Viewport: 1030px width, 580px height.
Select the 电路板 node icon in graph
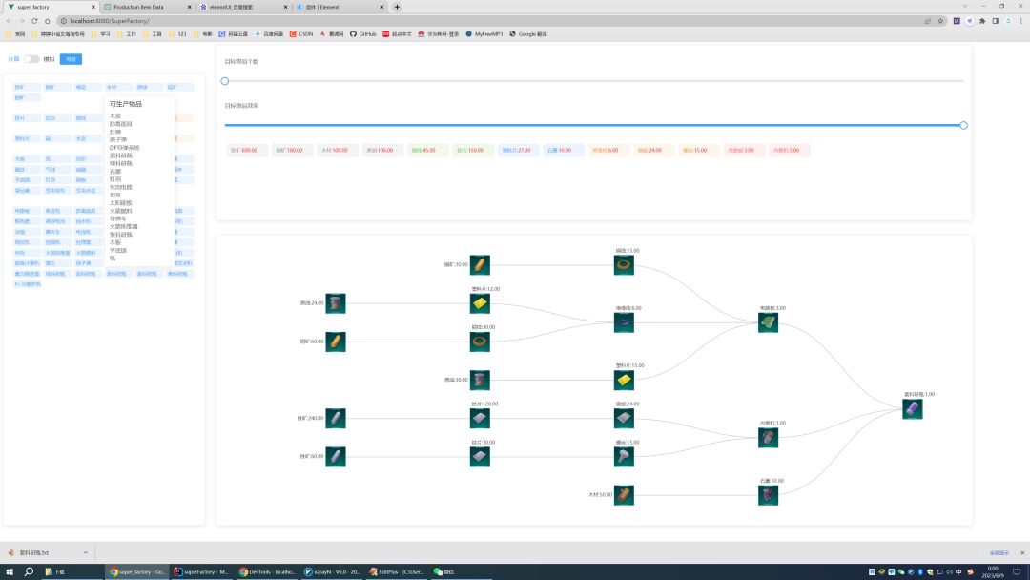768,323
